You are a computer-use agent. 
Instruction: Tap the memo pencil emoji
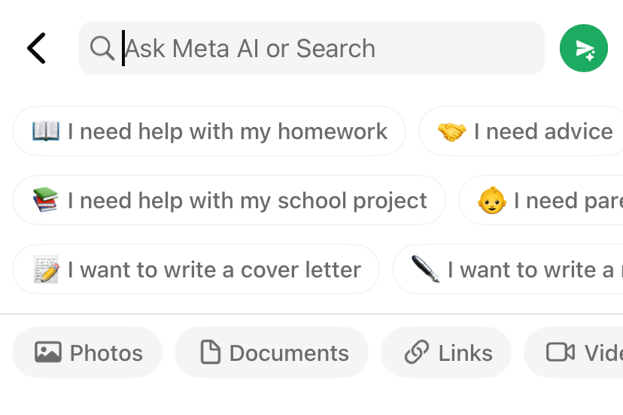pos(45,270)
